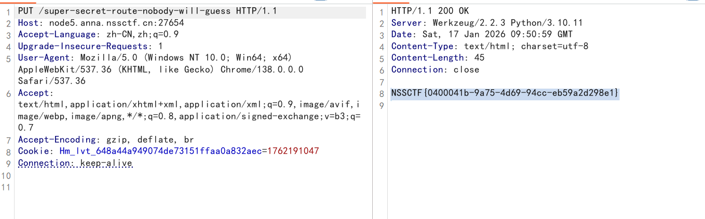
Task: Click the Date header in the response
Action: (482, 34)
